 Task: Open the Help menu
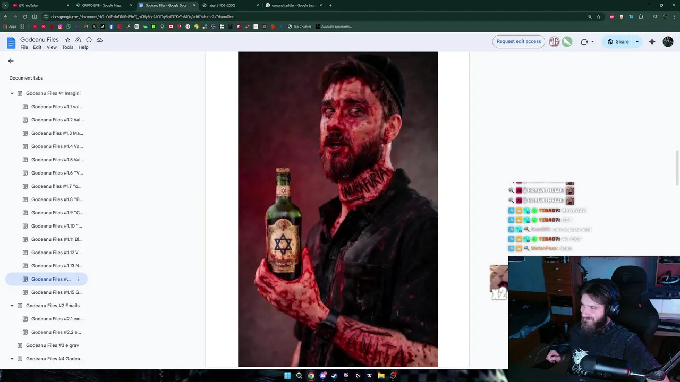83,47
